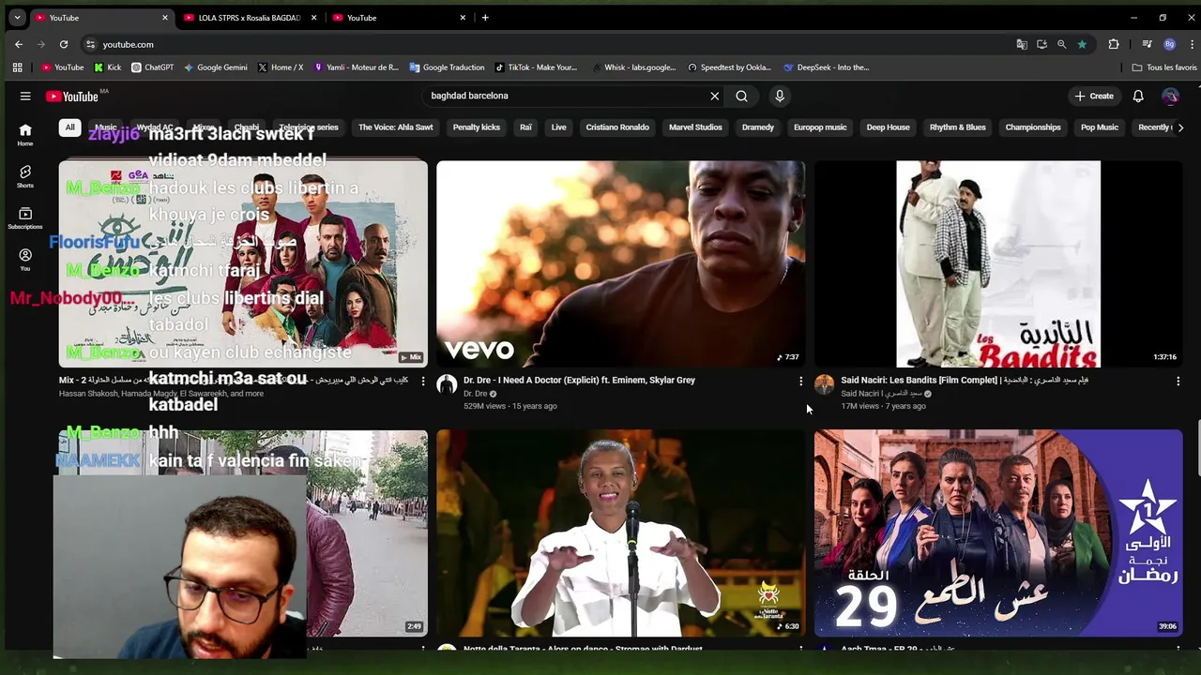
Task: Open the Tous les favoris folder
Action: 1164,67
